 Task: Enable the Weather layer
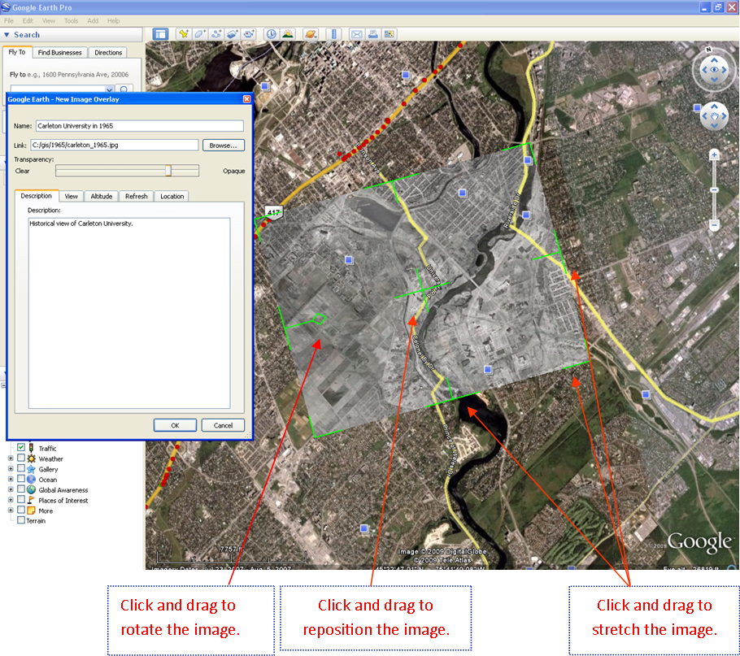coord(22,458)
